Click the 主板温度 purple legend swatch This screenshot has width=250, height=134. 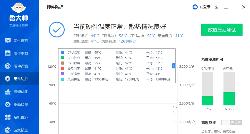pos(63,74)
